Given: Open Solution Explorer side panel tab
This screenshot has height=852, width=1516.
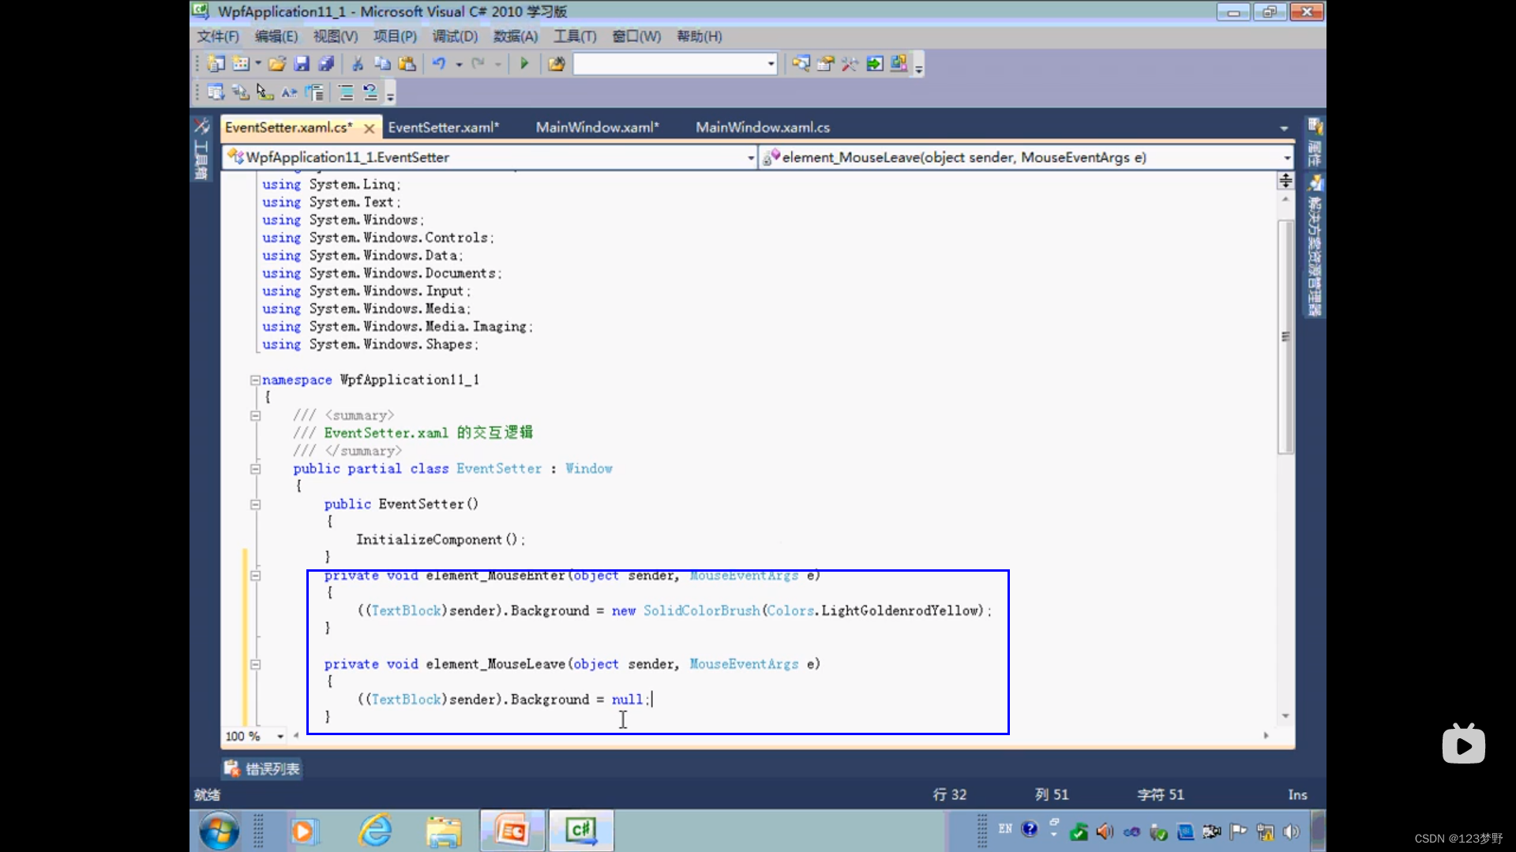Looking at the screenshot, I should (1315, 246).
